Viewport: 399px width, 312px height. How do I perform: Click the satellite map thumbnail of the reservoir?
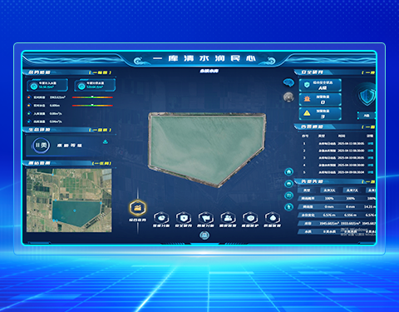[69, 201]
